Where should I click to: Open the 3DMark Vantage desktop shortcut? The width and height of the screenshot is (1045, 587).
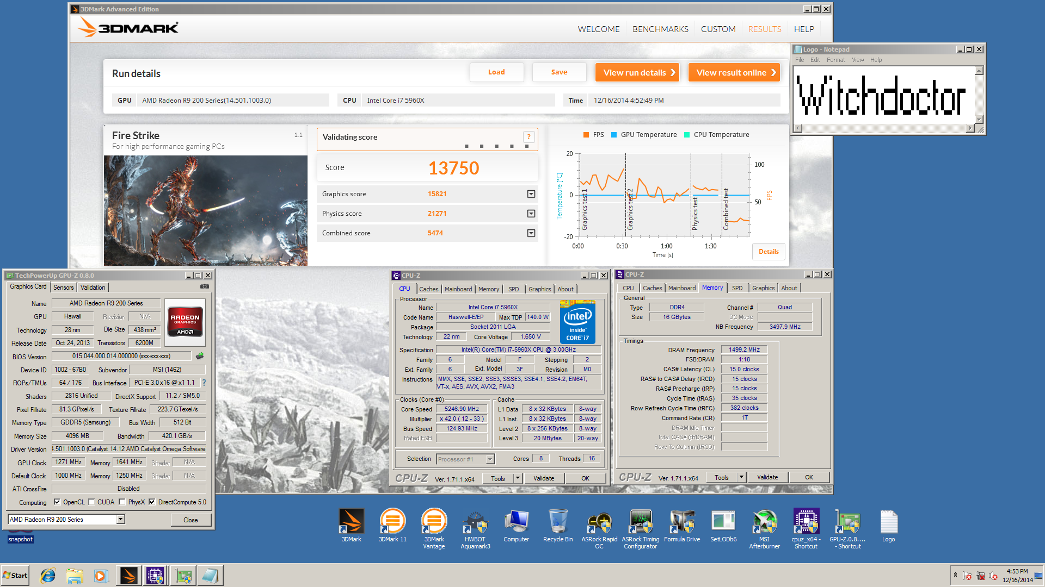(434, 528)
